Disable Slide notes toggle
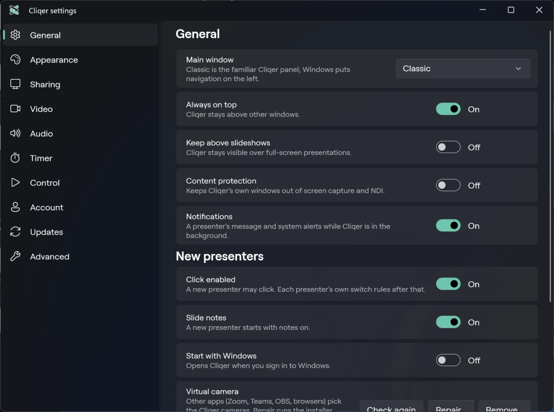Screen dimensions: 554x412 tap(448, 322)
